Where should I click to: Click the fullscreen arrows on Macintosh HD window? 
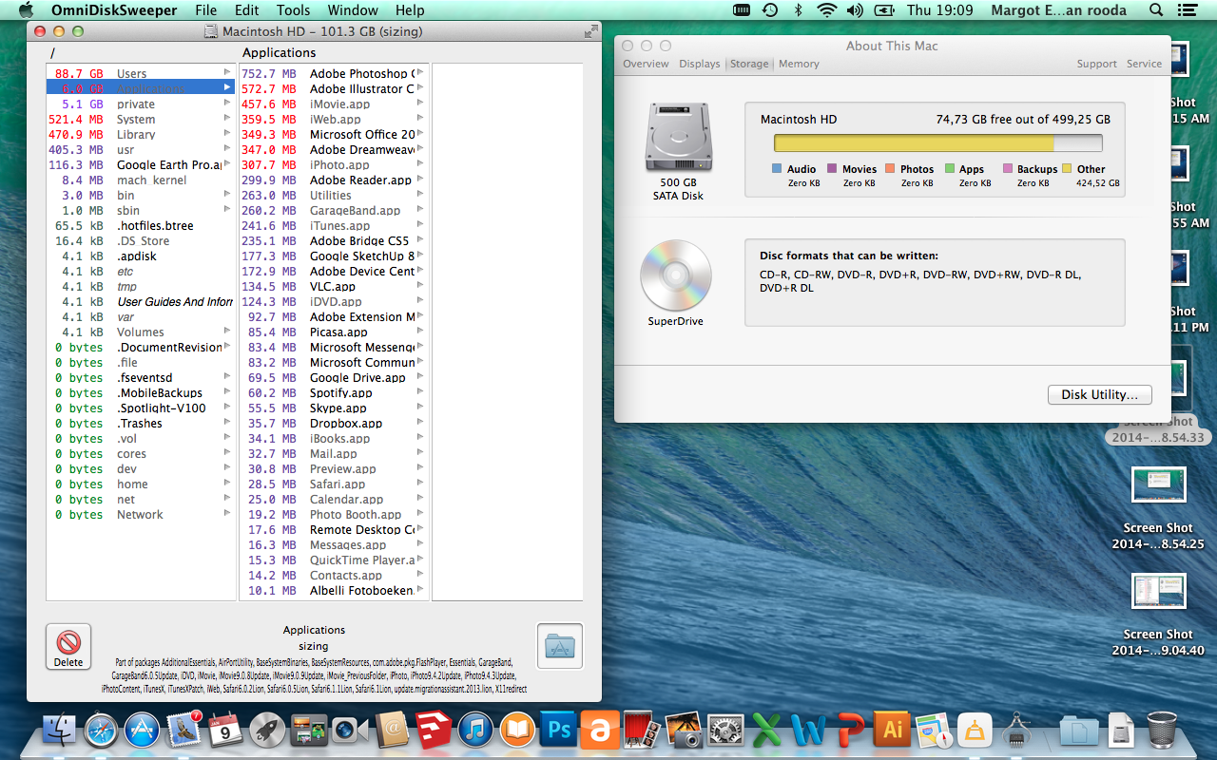[x=590, y=31]
